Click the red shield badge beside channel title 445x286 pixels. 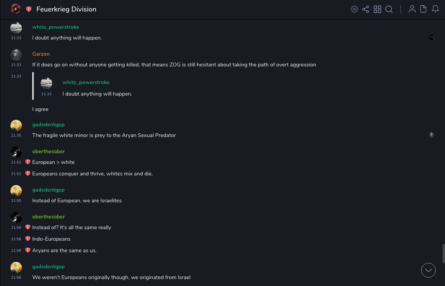(29, 9)
